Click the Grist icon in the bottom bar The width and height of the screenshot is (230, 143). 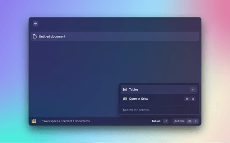click(x=33, y=121)
